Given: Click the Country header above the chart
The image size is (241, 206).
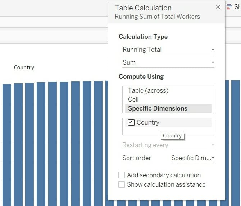Looking at the screenshot, I should coord(24,67).
